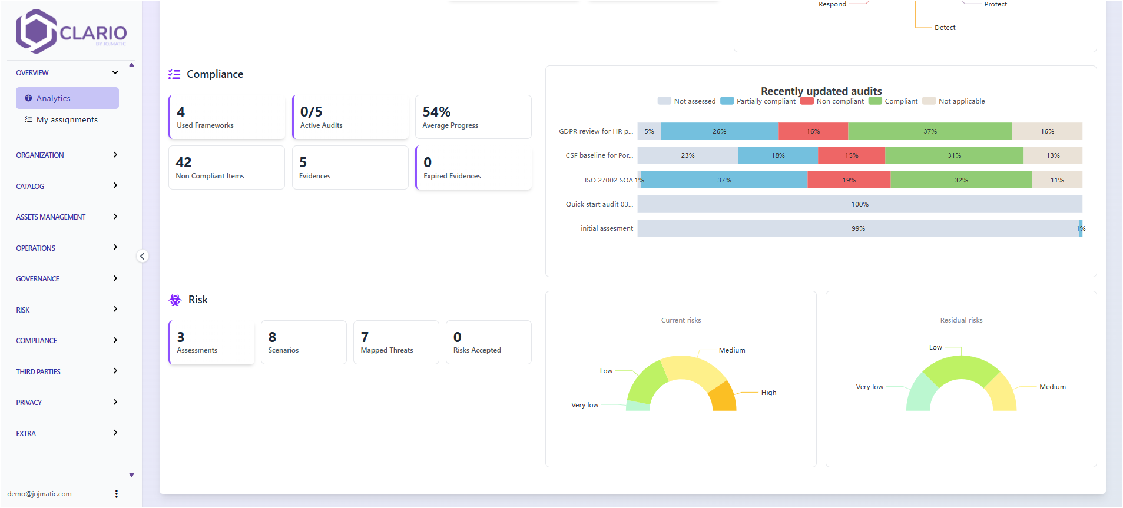Toggle Partially compliant legend item

[758, 101]
